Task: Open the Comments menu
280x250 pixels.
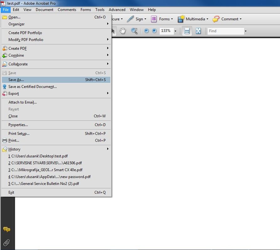Action: pos(67,10)
